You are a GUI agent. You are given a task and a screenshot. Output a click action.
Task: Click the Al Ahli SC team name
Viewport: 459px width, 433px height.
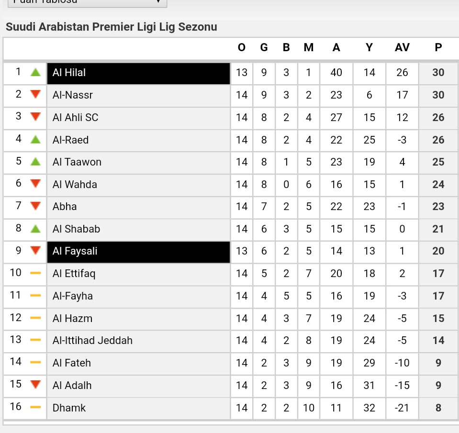(x=76, y=117)
